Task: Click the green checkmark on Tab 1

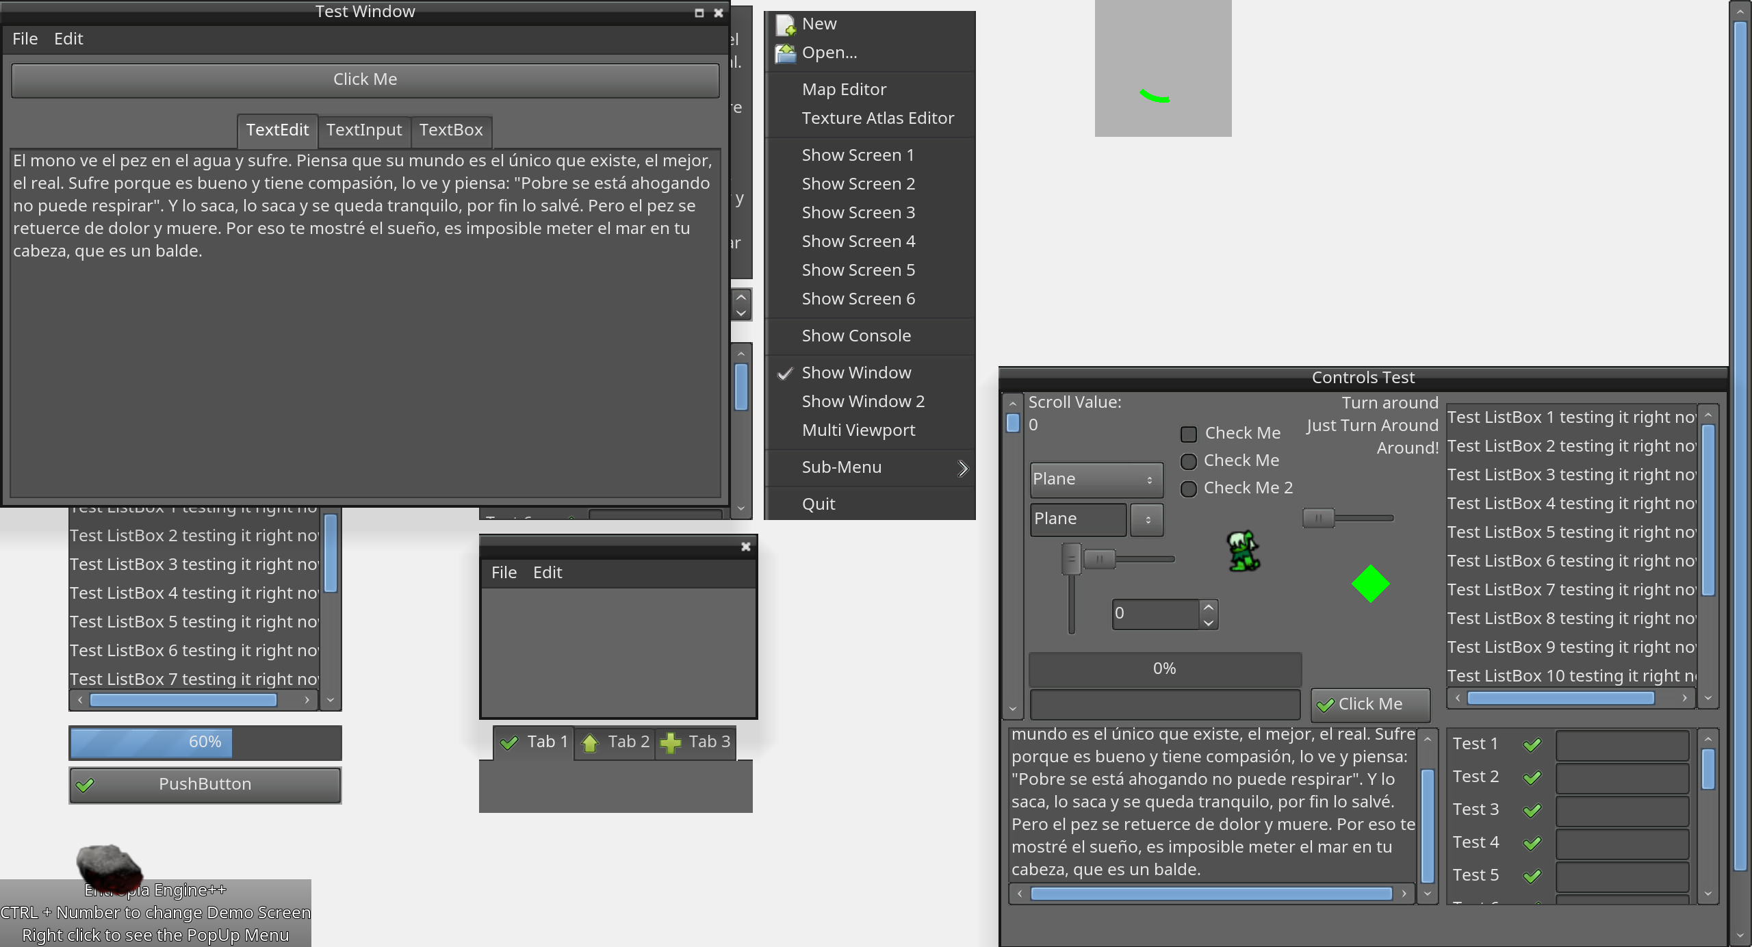Action: [508, 742]
